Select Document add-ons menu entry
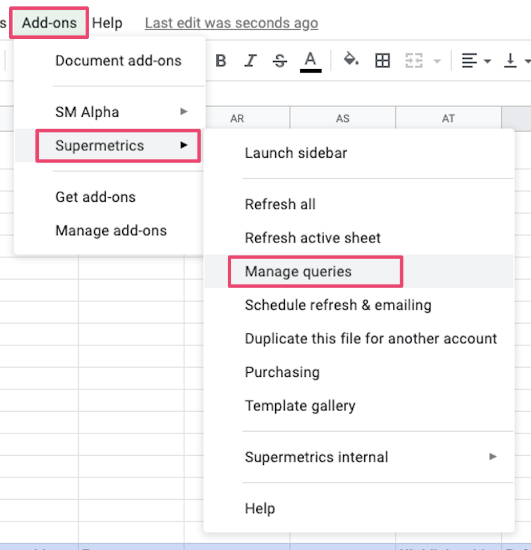This screenshot has width=531, height=550. (x=118, y=61)
